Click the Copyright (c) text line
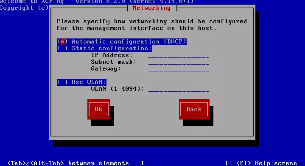Image resolution: width=305 pixels, height=166 pixels. coord(24,8)
